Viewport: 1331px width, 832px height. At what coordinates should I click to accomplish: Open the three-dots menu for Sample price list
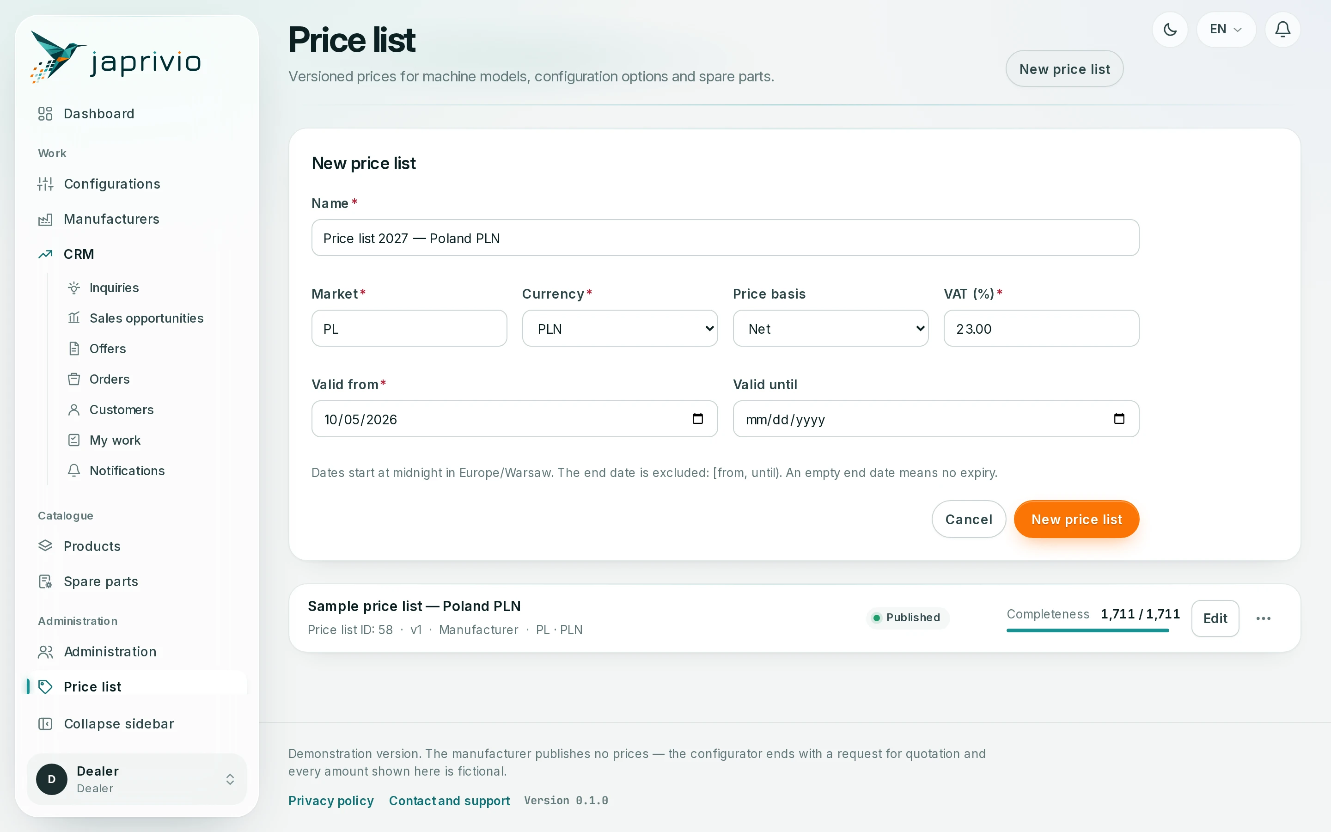click(x=1264, y=618)
